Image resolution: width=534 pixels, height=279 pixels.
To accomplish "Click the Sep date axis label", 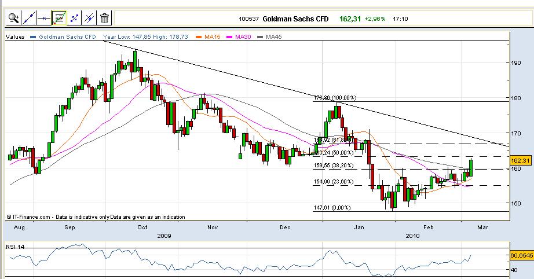I will pos(70,227).
